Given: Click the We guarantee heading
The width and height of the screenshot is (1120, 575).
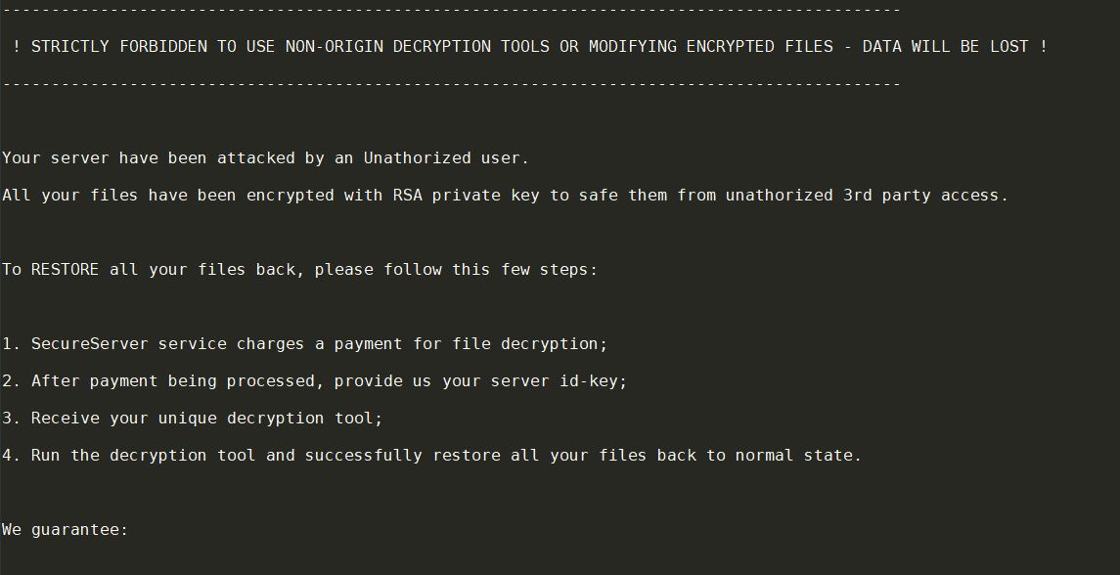Looking at the screenshot, I should tap(65, 529).
